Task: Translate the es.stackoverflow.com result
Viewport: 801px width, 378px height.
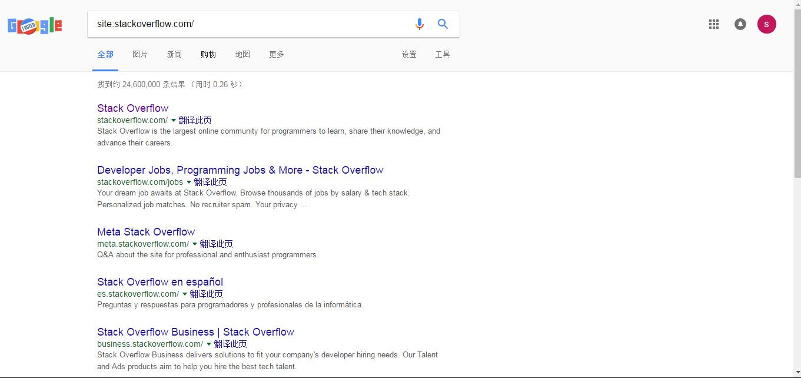Action: coord(206,294)
